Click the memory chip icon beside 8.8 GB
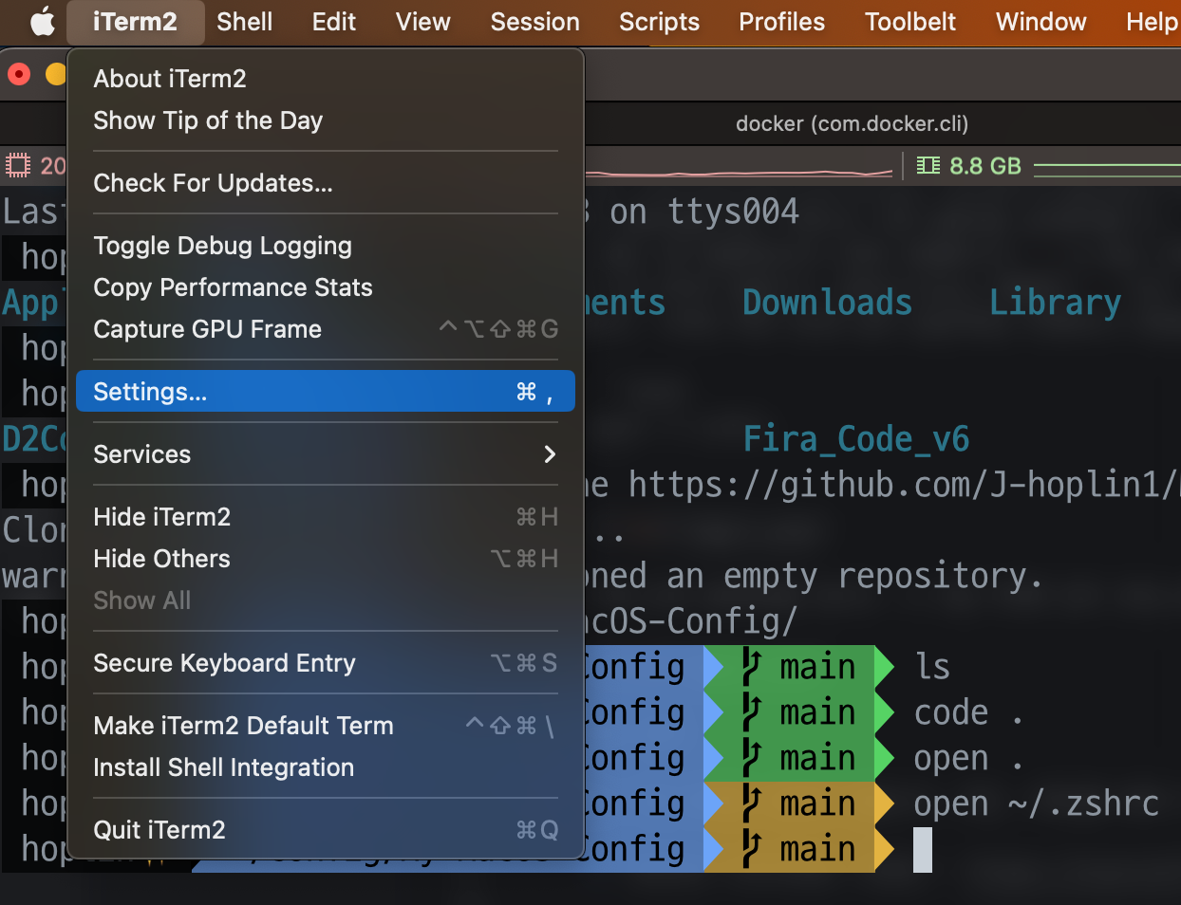Screen dimensions: 1181x905 click(928, 166)
